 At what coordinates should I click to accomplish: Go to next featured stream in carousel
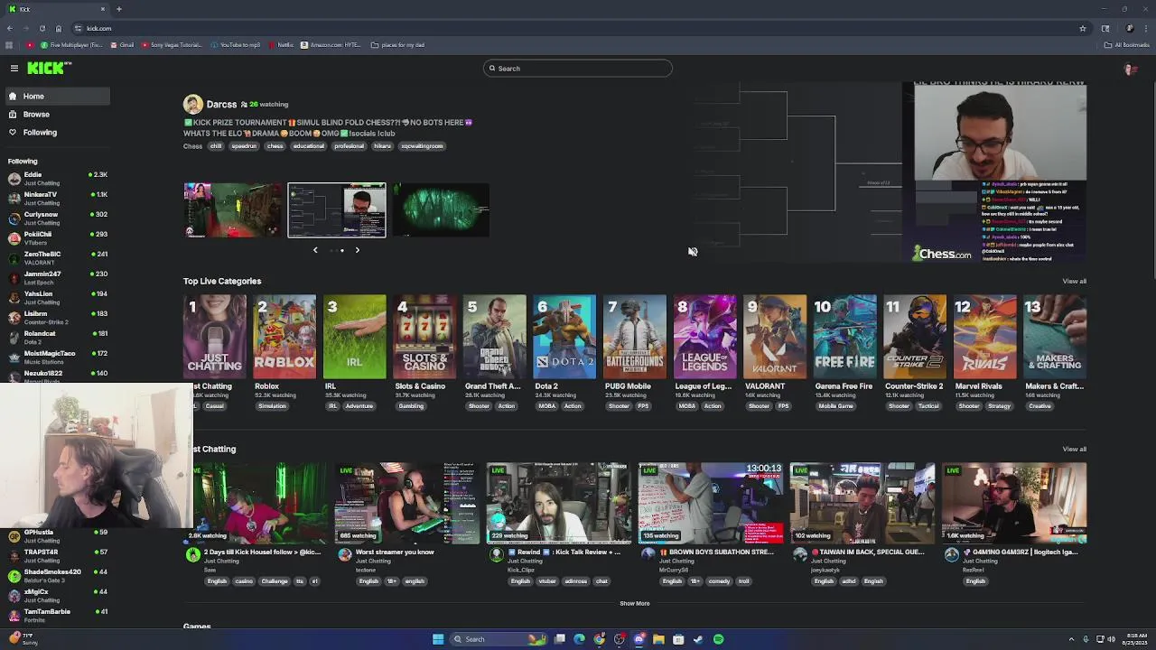pyautogui.click(x=357, y=250)
